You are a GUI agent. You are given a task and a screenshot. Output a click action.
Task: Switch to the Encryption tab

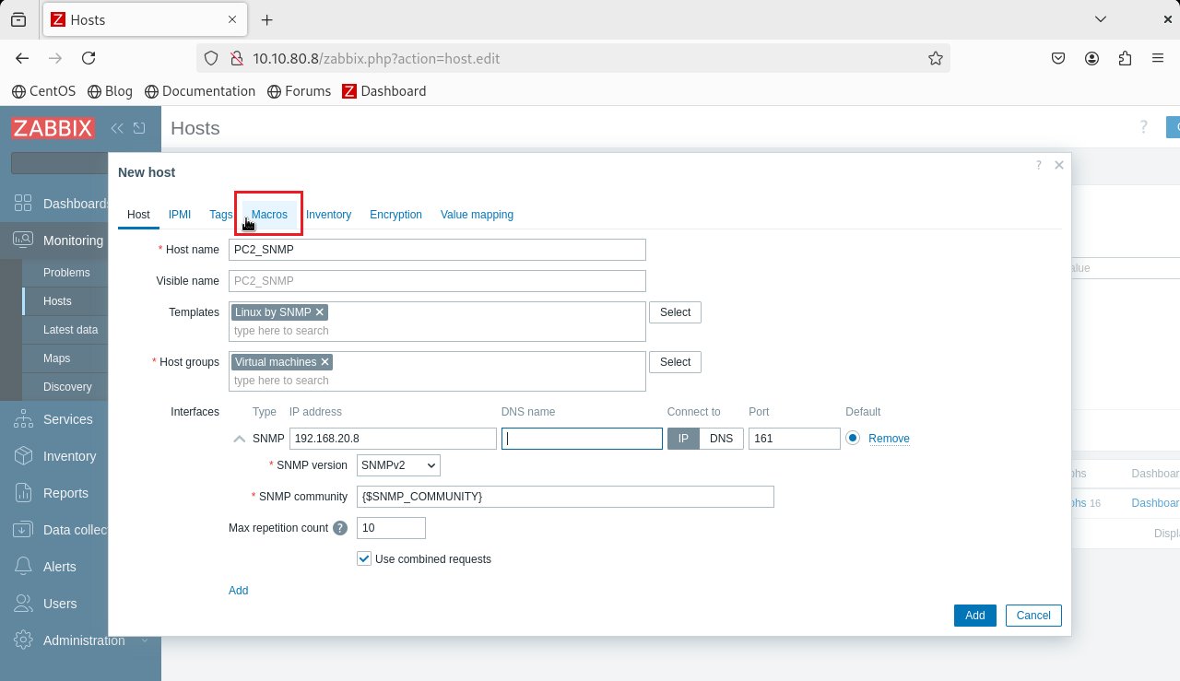[395, 215]
